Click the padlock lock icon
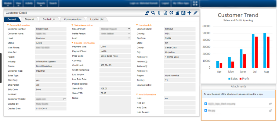The height and width of the screenshot is (121, 279). tap(183, 13)
